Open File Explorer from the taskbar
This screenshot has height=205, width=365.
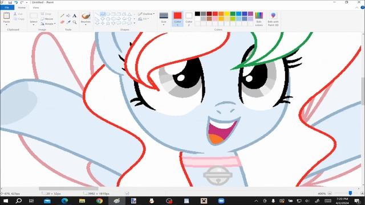pos(82,201)
